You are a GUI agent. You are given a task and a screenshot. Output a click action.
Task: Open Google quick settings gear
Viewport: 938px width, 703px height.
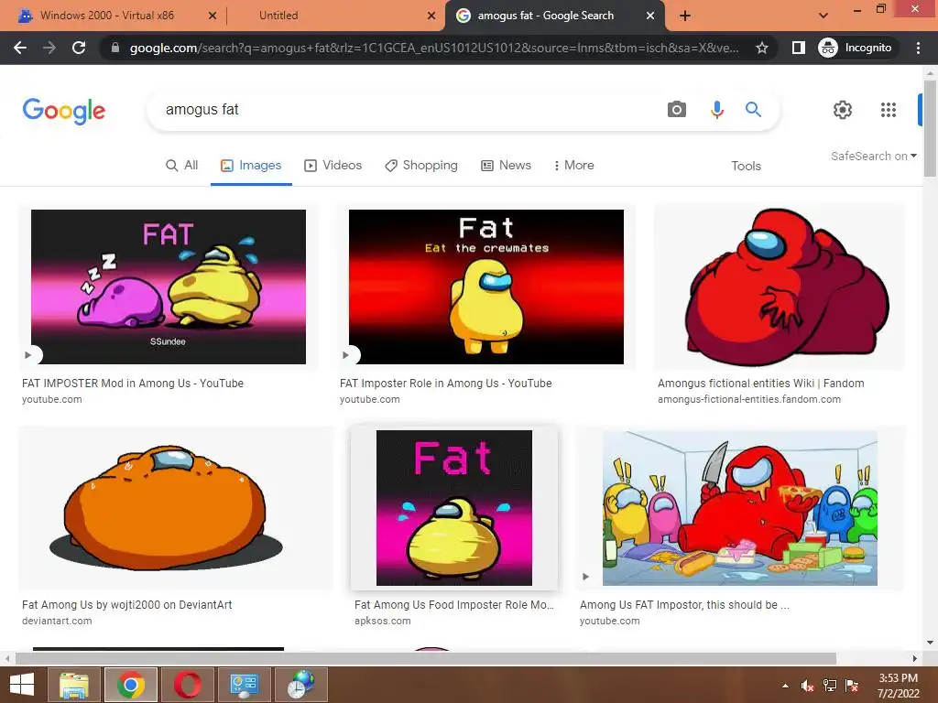point(843,110)
